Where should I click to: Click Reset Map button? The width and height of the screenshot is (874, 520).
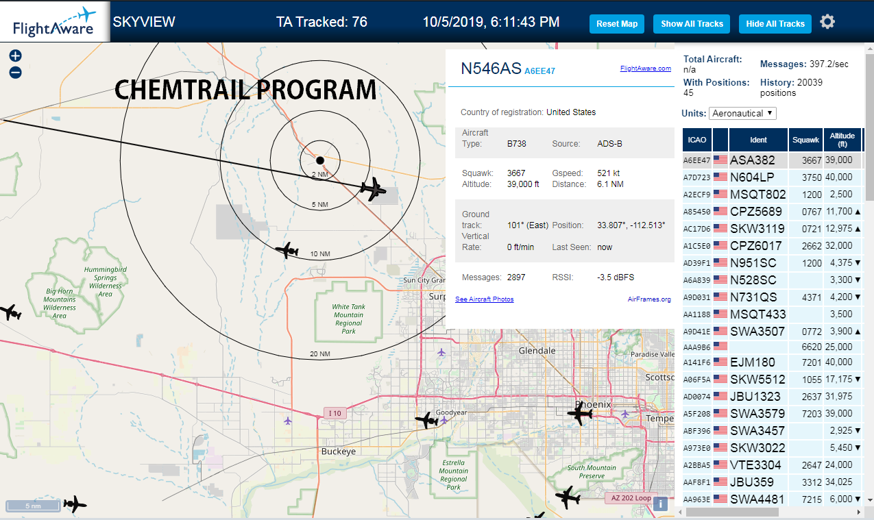pos(617,23)
